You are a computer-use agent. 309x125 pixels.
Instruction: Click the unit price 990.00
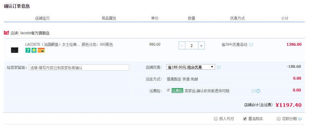(155, 44)
